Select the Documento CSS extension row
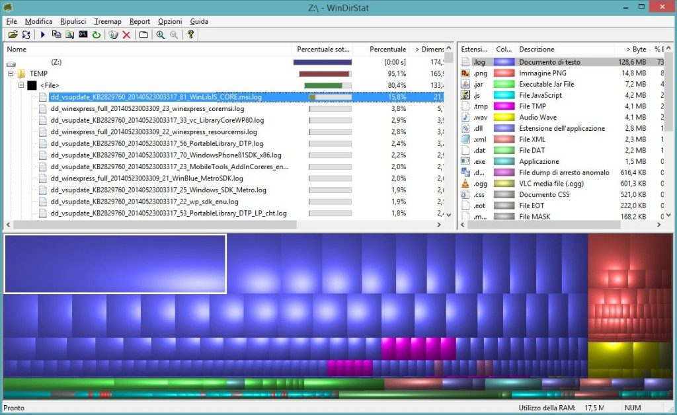Image resolution: width=677 pixels, height=415 pixels. [x=561, y=194]
